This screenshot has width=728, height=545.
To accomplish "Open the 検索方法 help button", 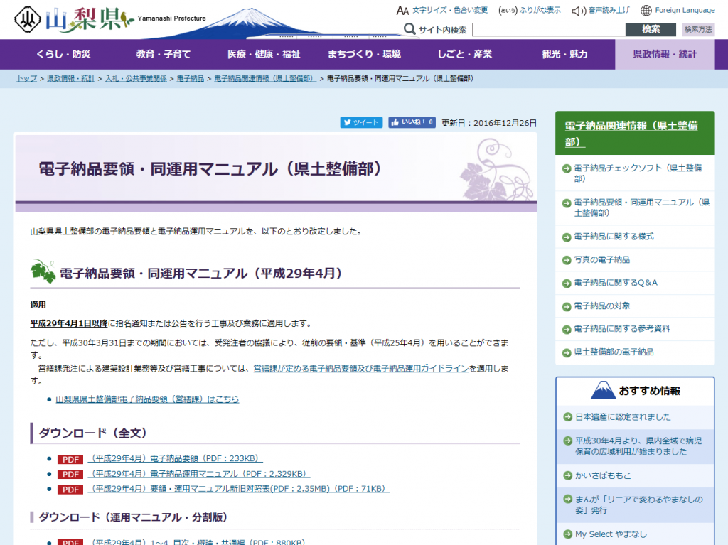I will (697, 30).
